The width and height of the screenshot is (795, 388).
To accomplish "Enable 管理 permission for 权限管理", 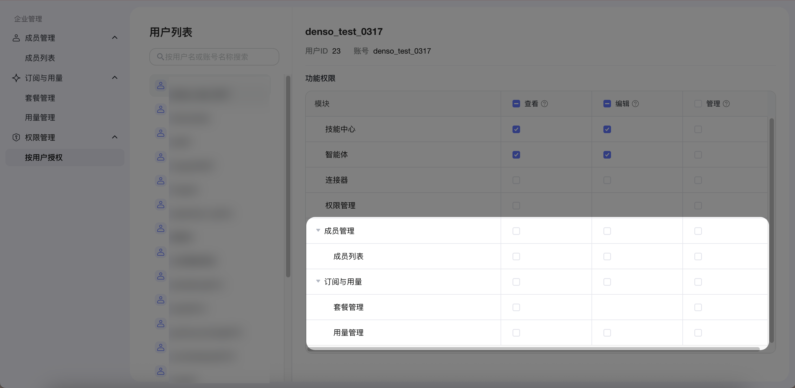I will tap(698, 206).
